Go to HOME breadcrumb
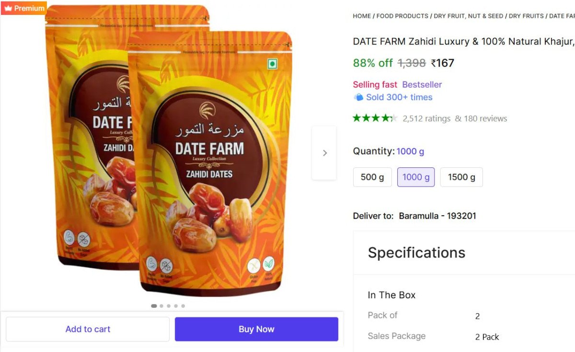Viewport: 575px width, 352px height. [362, 16]
